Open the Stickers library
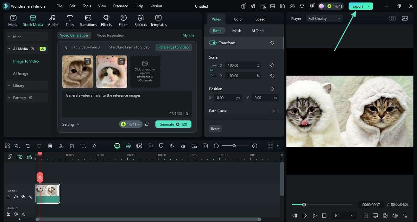 tap(140, 21)
